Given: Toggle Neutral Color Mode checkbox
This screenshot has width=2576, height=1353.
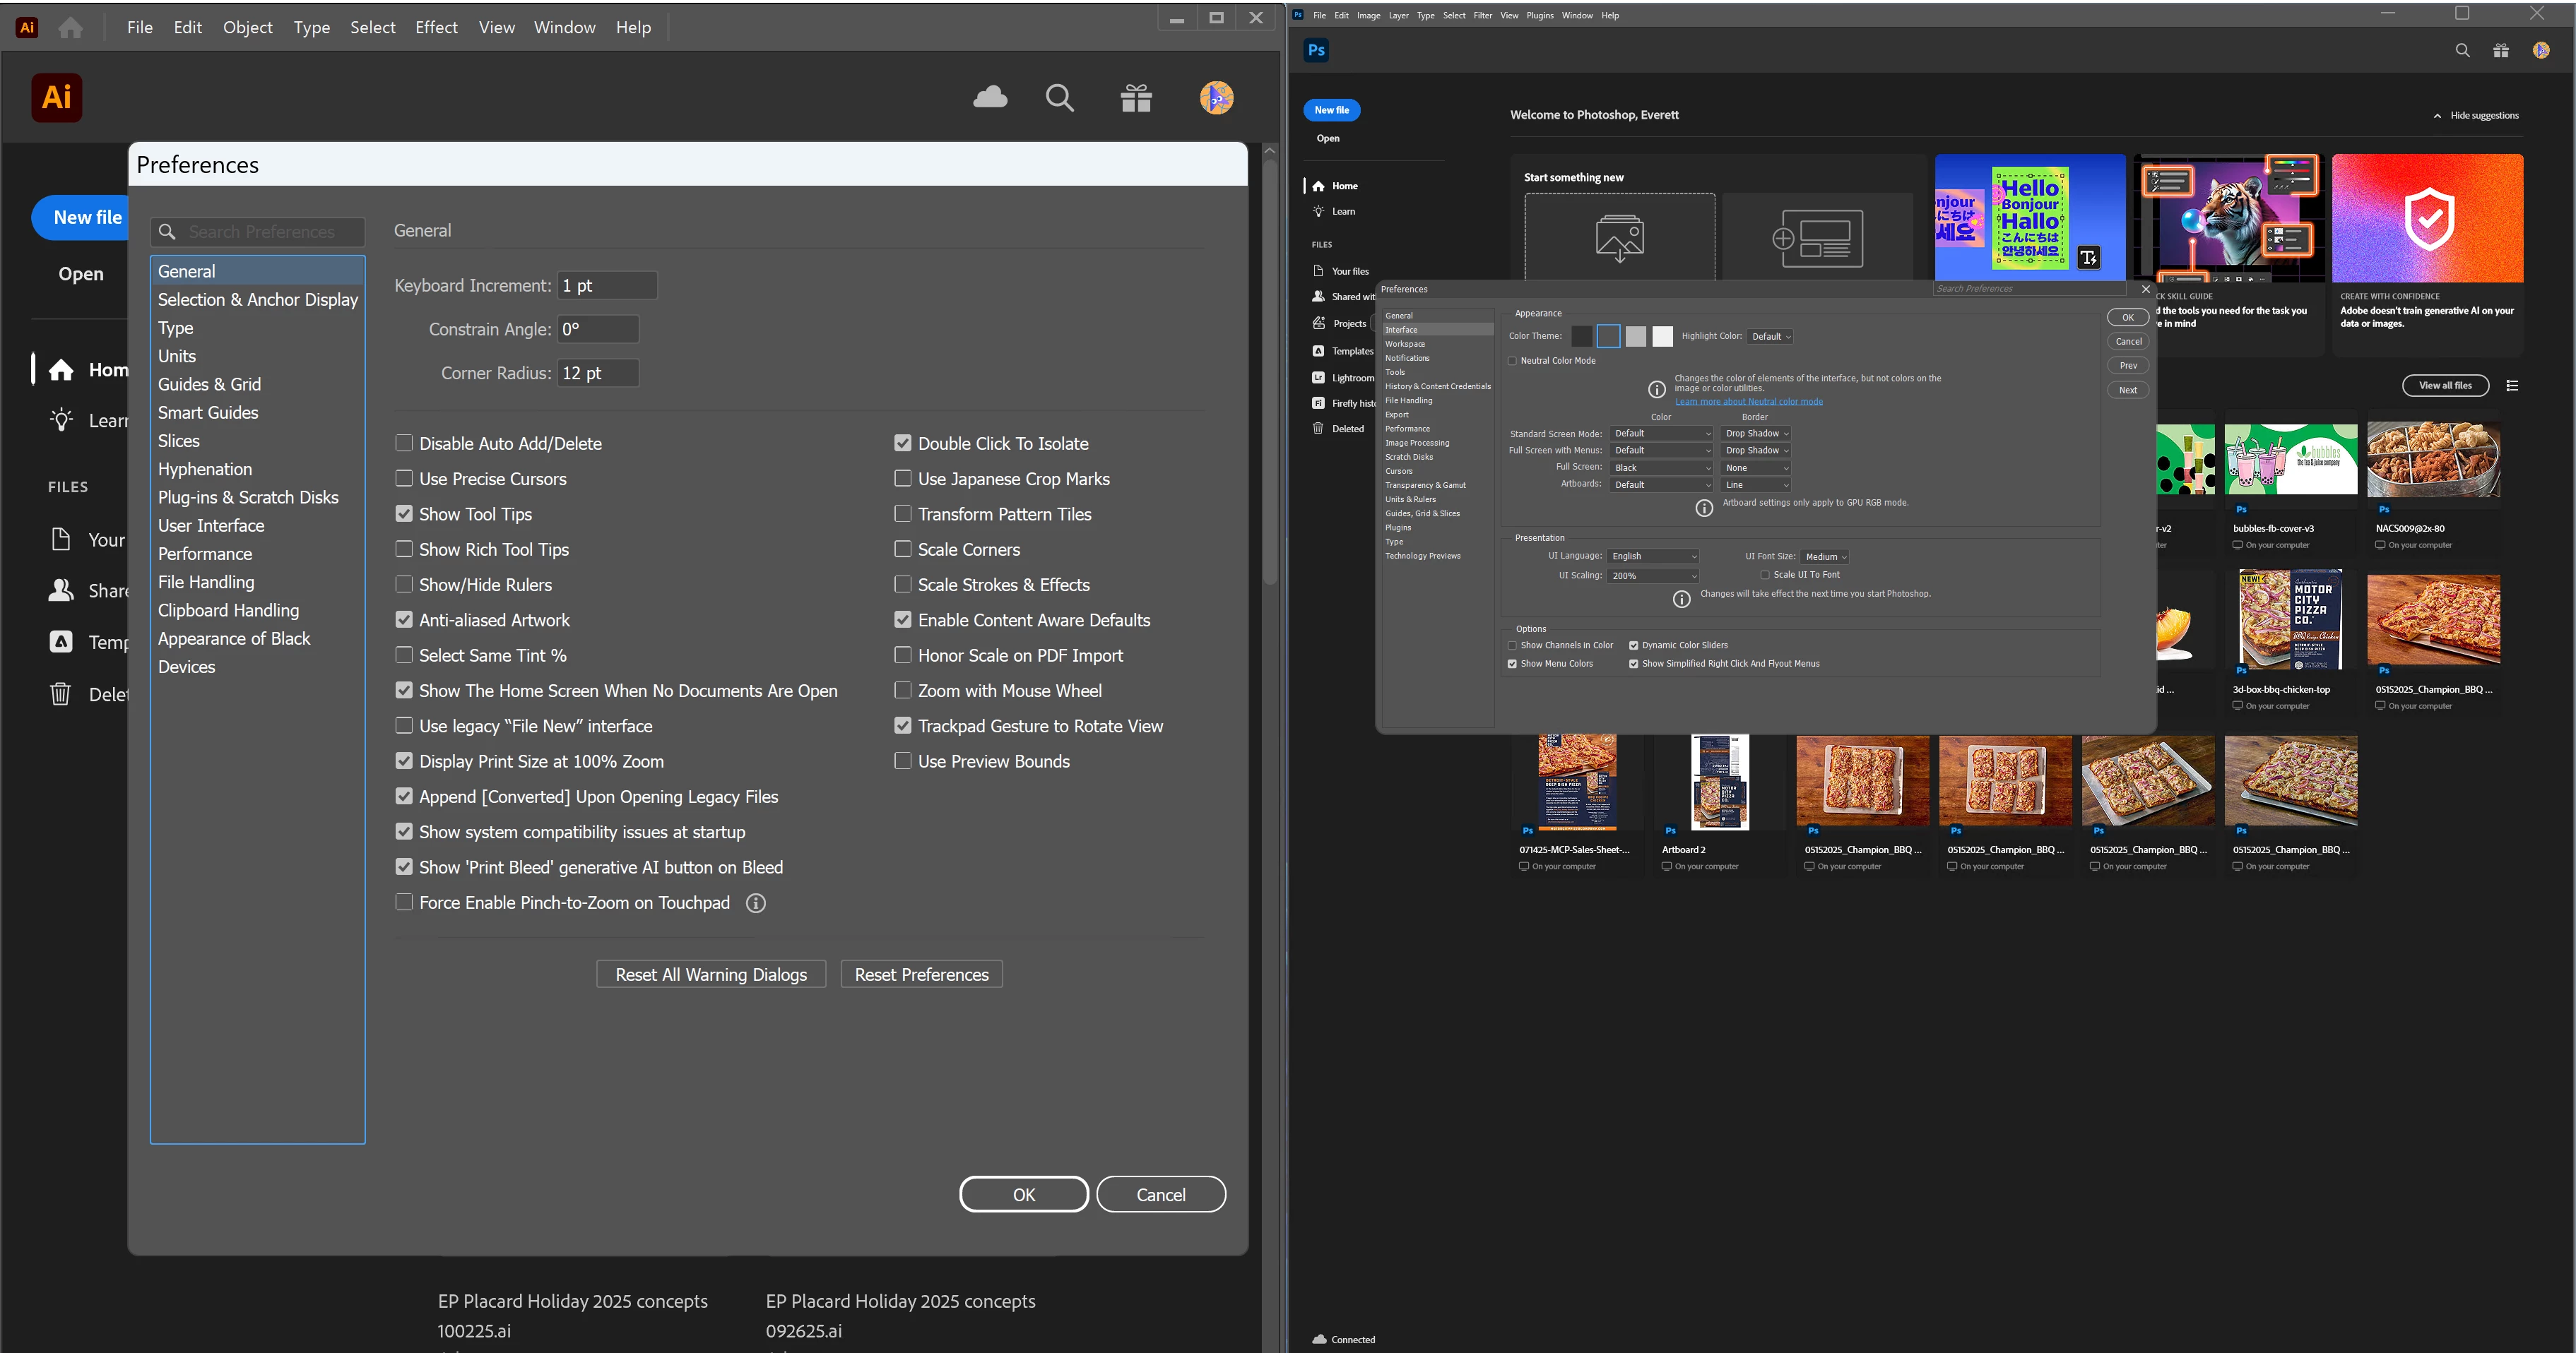Looking at the screenshot, I should tap(1513, 361).
